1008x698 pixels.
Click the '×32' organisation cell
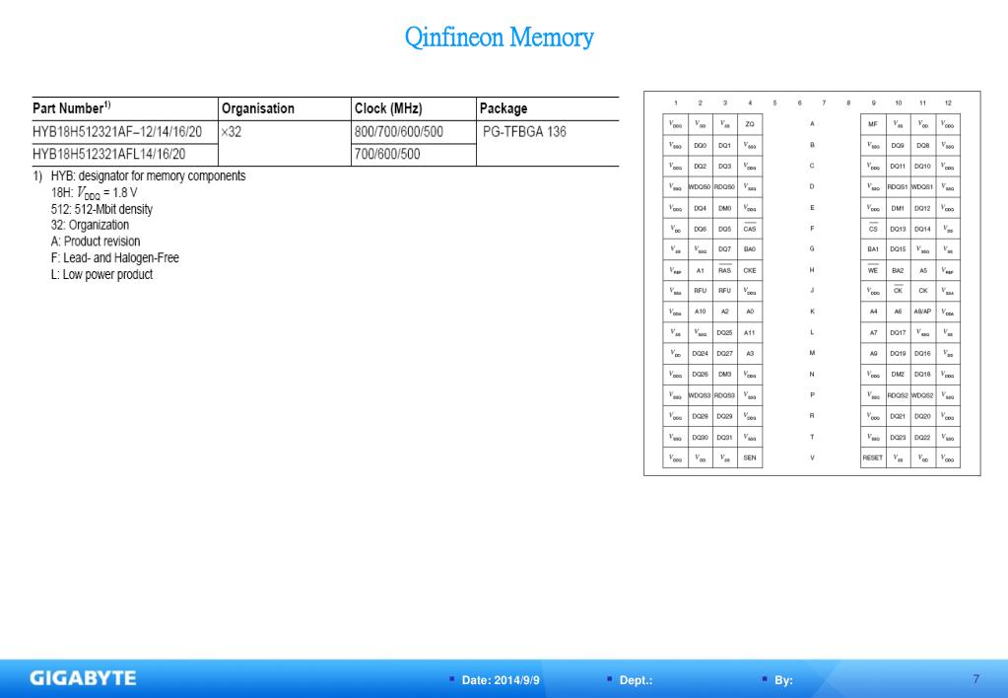232,132
